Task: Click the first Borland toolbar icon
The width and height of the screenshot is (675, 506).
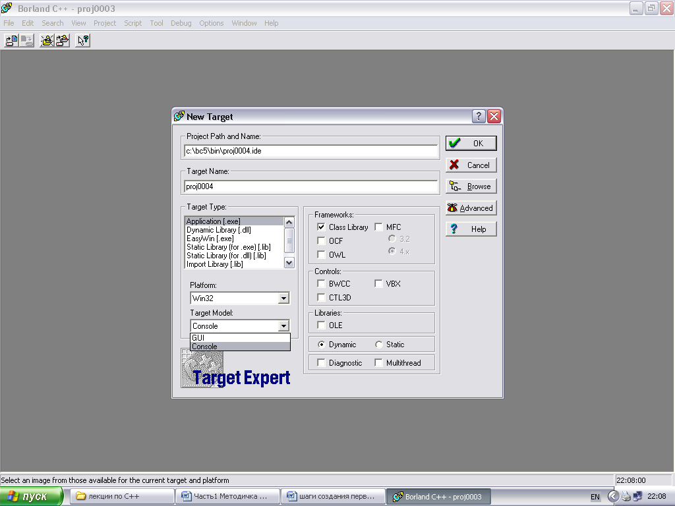Action: [x=12, y=40]
